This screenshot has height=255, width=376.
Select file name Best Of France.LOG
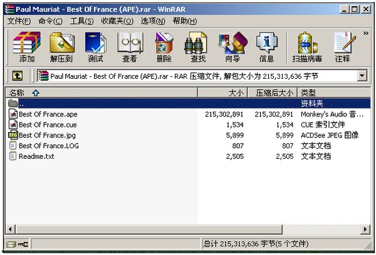49,146
